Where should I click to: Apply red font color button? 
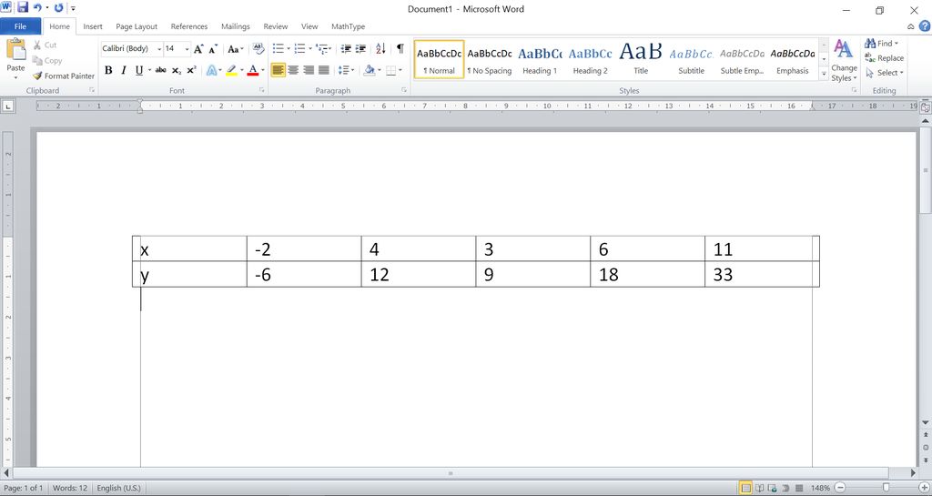click(x=253, y=70)
